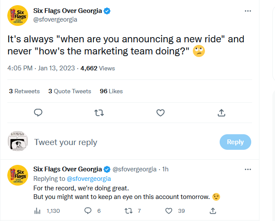This screenshot has height=221, width=275.
Task: Open Six Flags avatar on main tweet
Action: pyautogui.click(x=18, y=16)
